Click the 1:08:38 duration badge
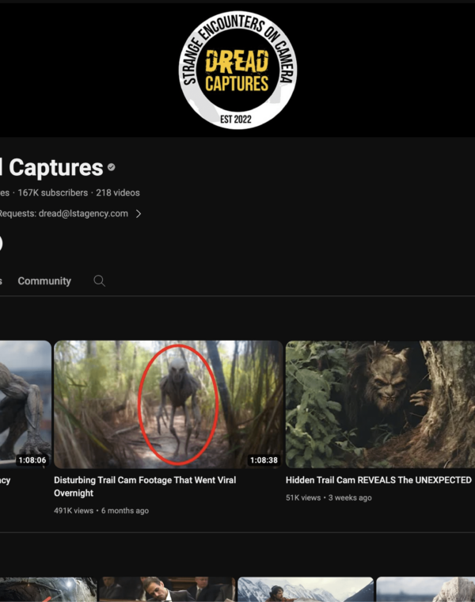475x602 pixels. (264, 460)
